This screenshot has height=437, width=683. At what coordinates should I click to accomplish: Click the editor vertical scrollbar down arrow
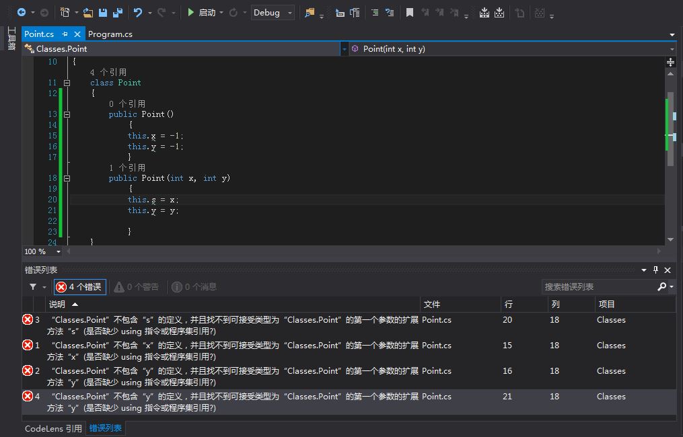671,239
